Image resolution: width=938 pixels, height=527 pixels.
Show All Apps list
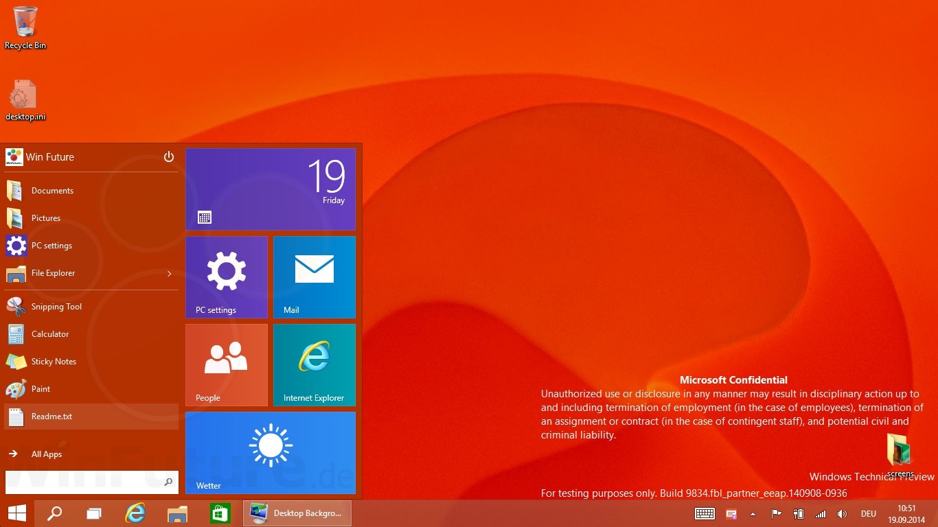click(x=91, y=454)
